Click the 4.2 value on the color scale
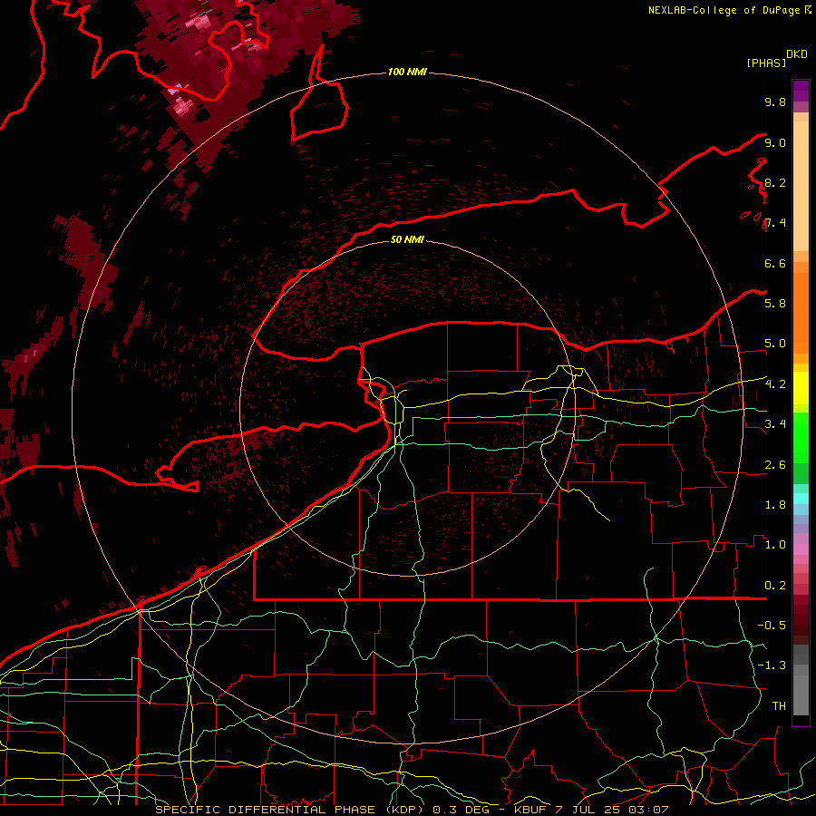The height and width of the screenshot is (816, 816). [775, 384]
